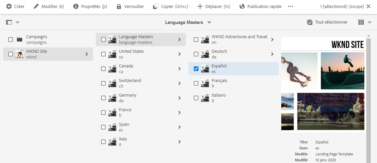Click the preview pane vertical scrollbar
Screen dimensions: 377x163
368,100
